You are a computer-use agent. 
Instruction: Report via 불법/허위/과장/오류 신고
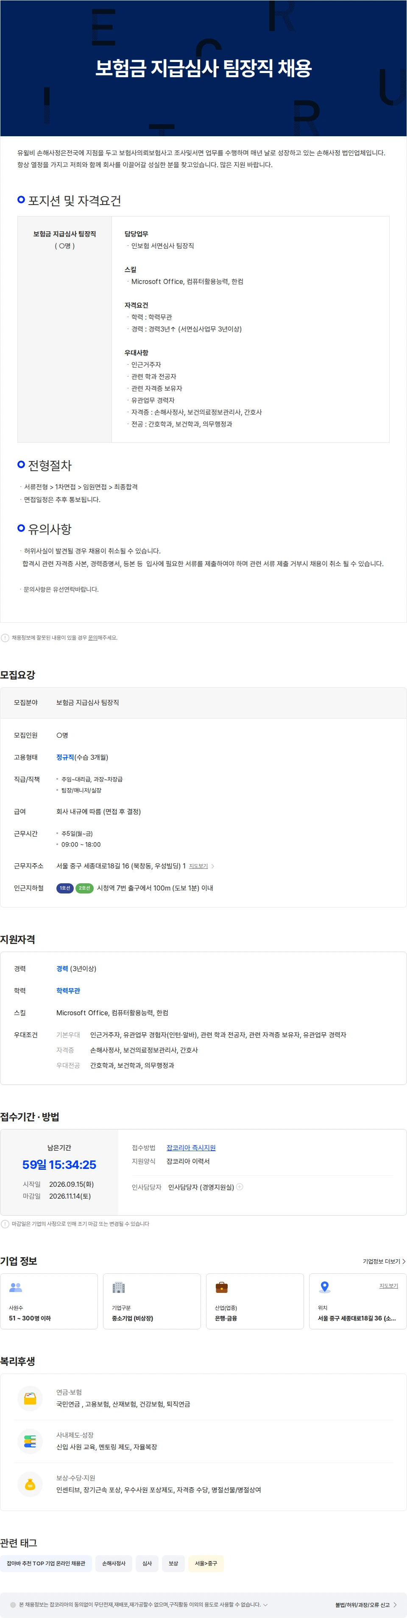pyautogui.click(x=365, y=1604)
